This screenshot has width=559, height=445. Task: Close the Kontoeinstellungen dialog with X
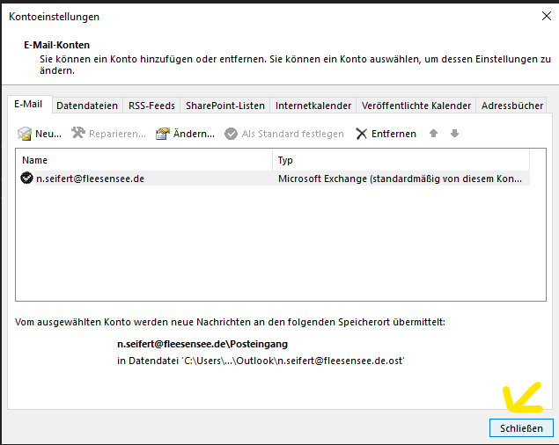[x=547, y=16]
